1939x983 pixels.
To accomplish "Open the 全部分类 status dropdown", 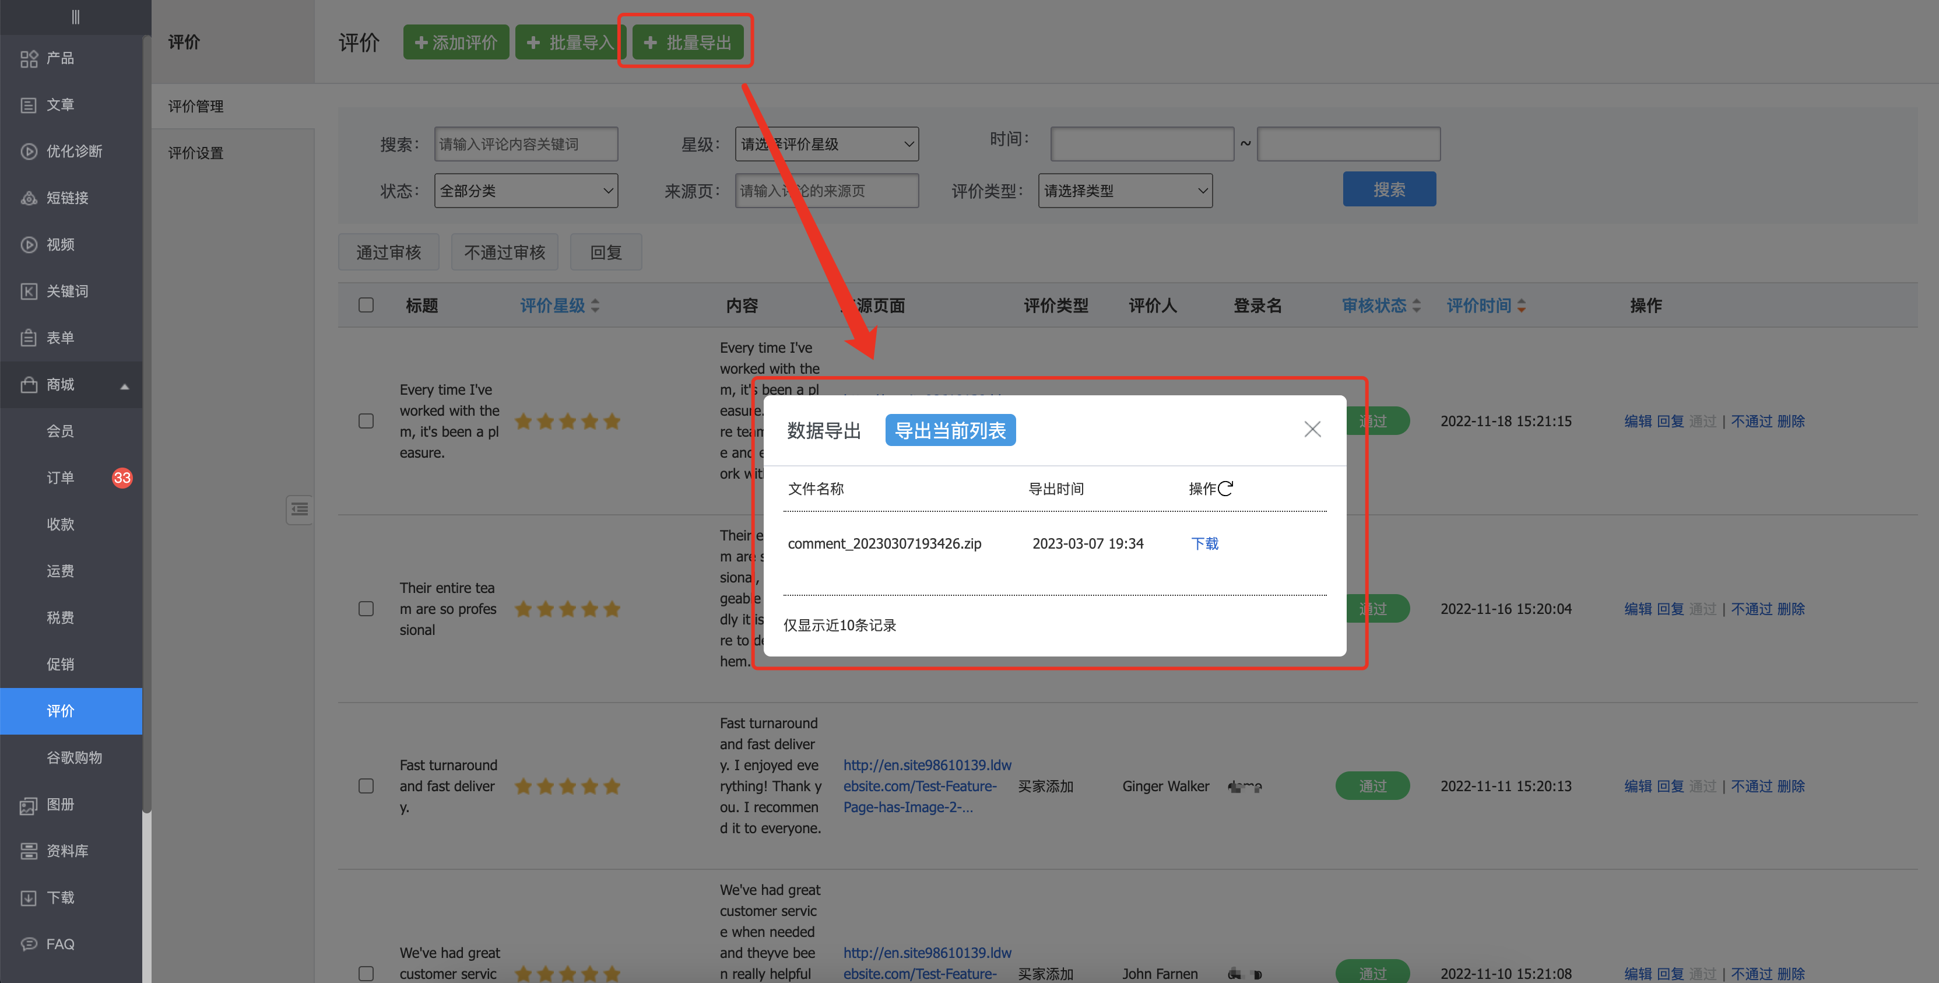I will pyautogui.click(x=525, y=191).
